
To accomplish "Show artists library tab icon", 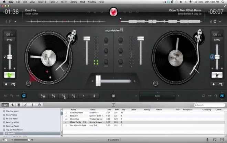I will [x=12, y=105].
